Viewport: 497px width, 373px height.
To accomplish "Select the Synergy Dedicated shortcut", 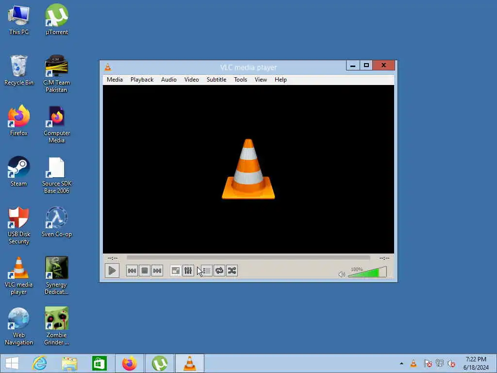I will (x=56, y=276).
